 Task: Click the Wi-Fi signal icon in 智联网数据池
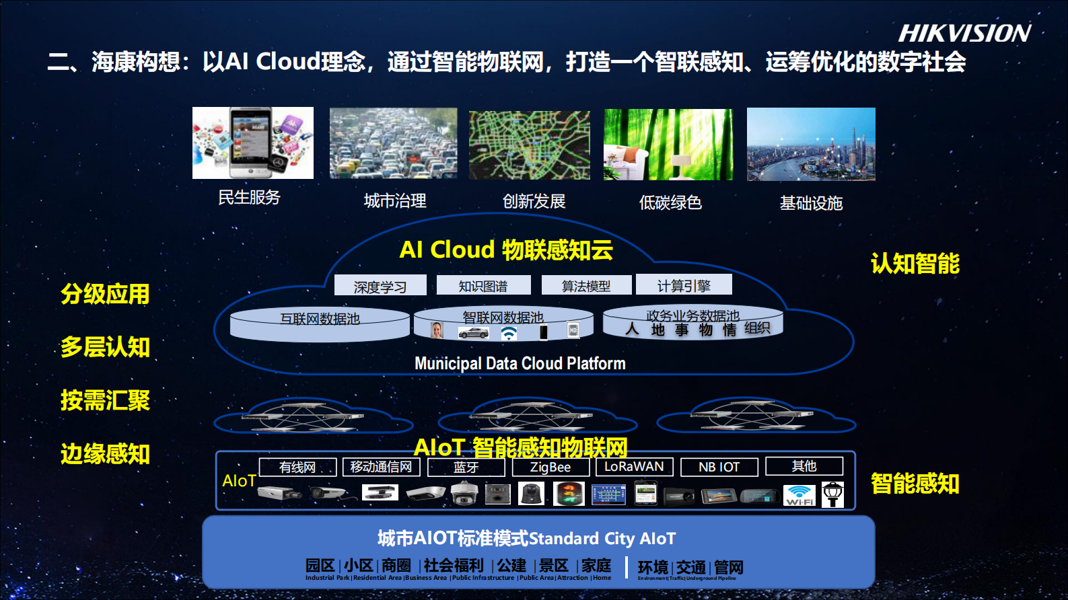point(509,333)
